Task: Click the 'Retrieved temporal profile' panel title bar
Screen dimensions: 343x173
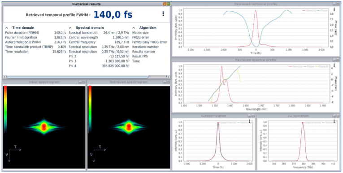Action: [x=256, y=4]
